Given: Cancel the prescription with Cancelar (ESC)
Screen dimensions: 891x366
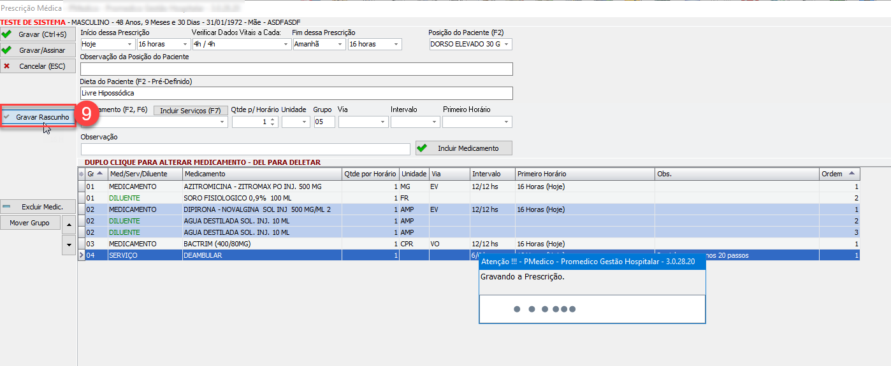Looking at the screenshot, I should (38, 66).
